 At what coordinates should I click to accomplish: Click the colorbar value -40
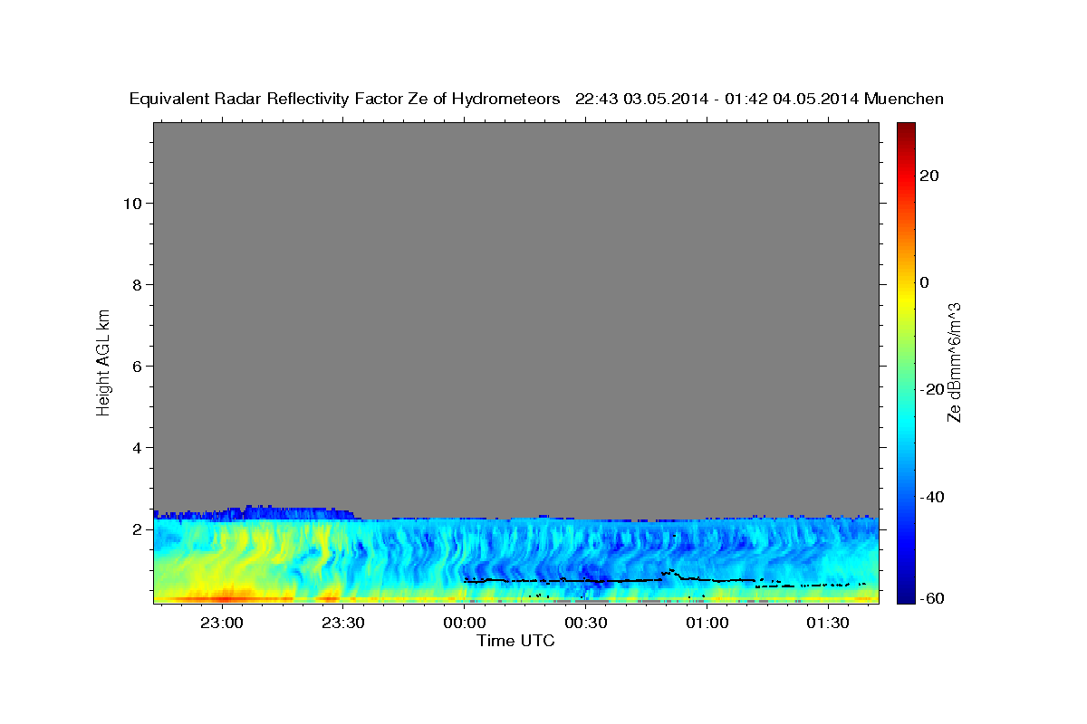coord(932,497)
